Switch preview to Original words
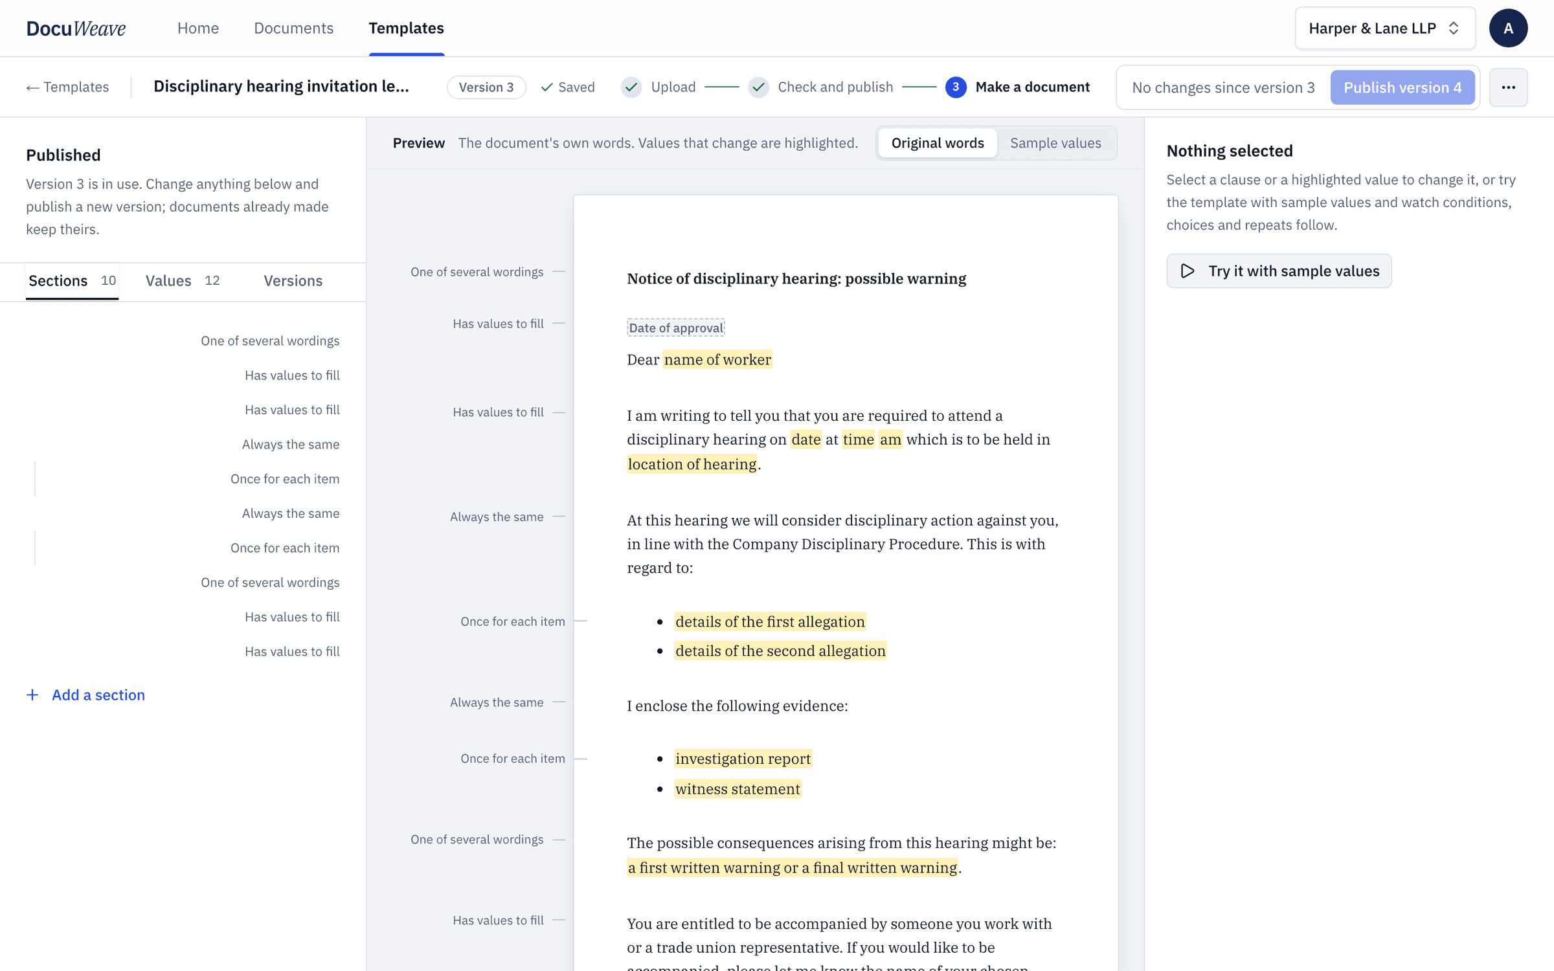 point(937,143)
